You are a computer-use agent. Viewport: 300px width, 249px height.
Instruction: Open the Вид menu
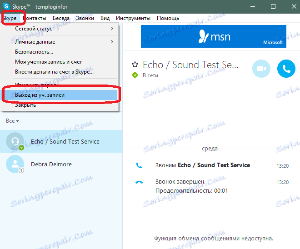click(x=105, y=18)
